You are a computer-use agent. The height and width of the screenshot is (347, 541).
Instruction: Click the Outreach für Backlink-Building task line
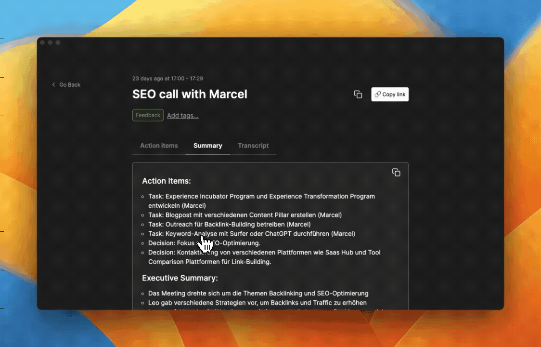pyautogui.click(x=230, y=224)
